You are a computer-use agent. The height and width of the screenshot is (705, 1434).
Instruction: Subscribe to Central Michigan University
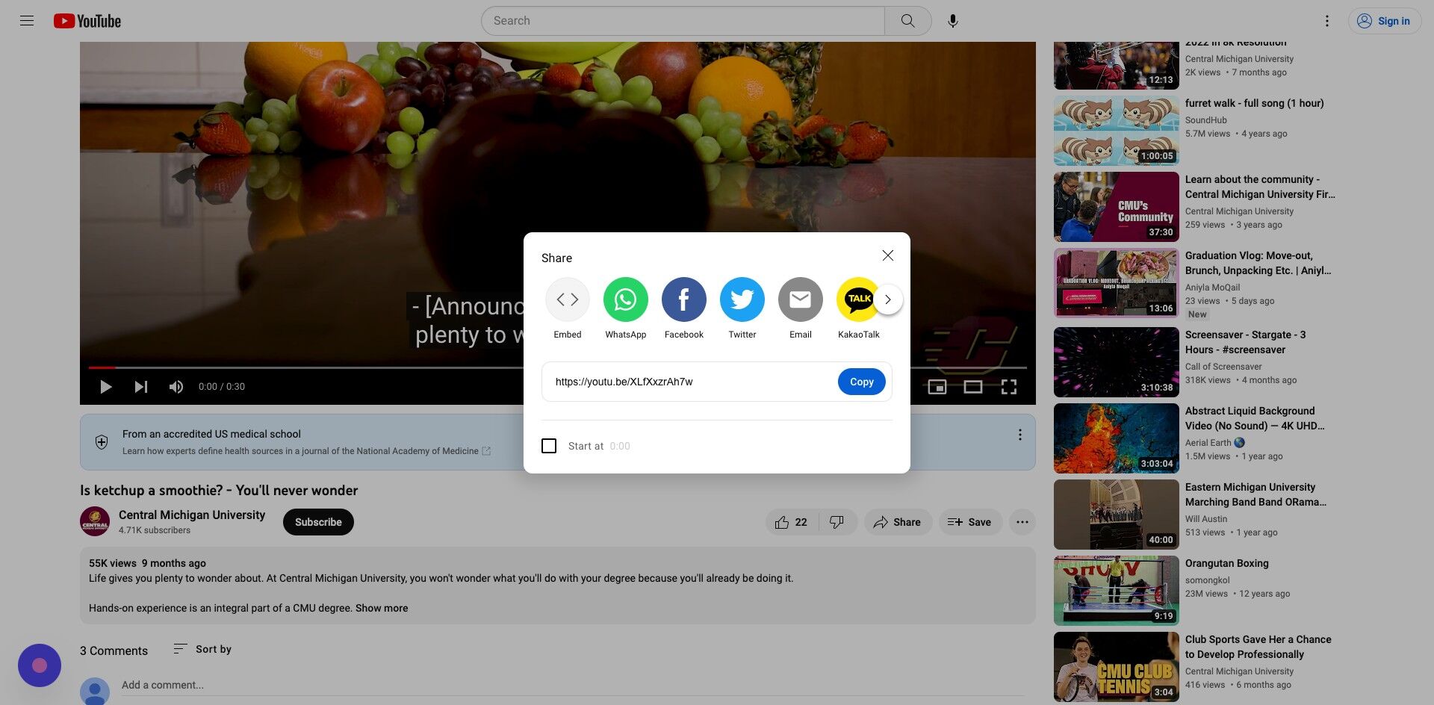(318, 522)
